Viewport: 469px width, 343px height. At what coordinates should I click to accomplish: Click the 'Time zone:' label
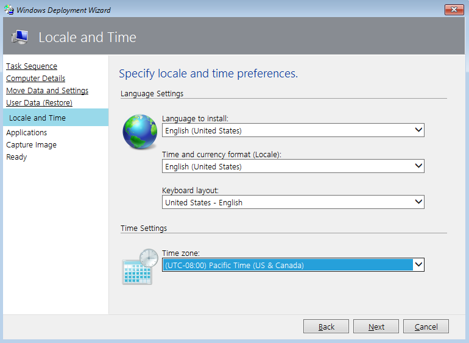tap(181, 253)
